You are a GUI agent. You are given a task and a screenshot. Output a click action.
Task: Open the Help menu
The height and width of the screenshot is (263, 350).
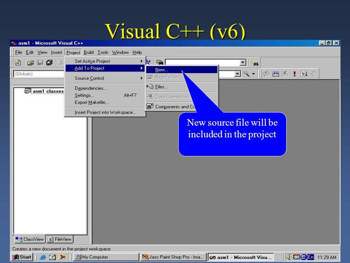[137, 52]
